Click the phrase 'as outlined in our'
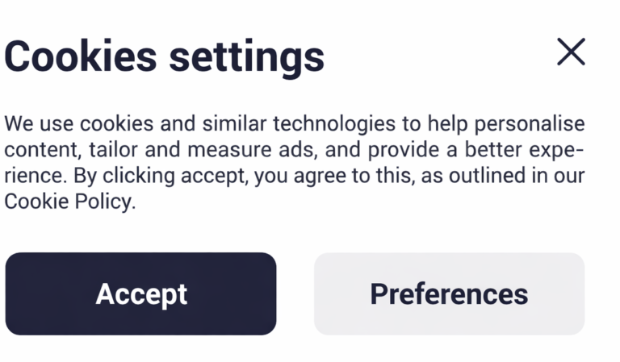620x362 pixels. (x=489, y=177)
